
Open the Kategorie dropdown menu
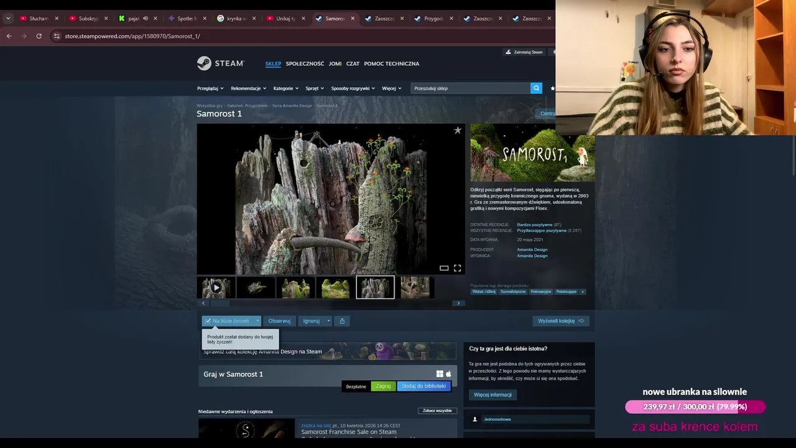pyautogui.click(x=286, y=88)
